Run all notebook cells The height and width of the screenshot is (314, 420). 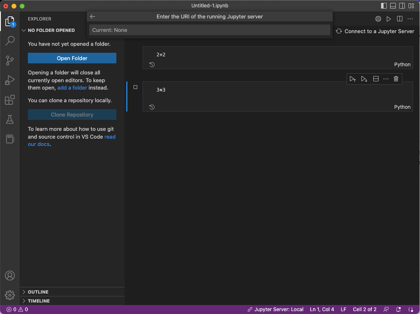(x=388, y=18)
